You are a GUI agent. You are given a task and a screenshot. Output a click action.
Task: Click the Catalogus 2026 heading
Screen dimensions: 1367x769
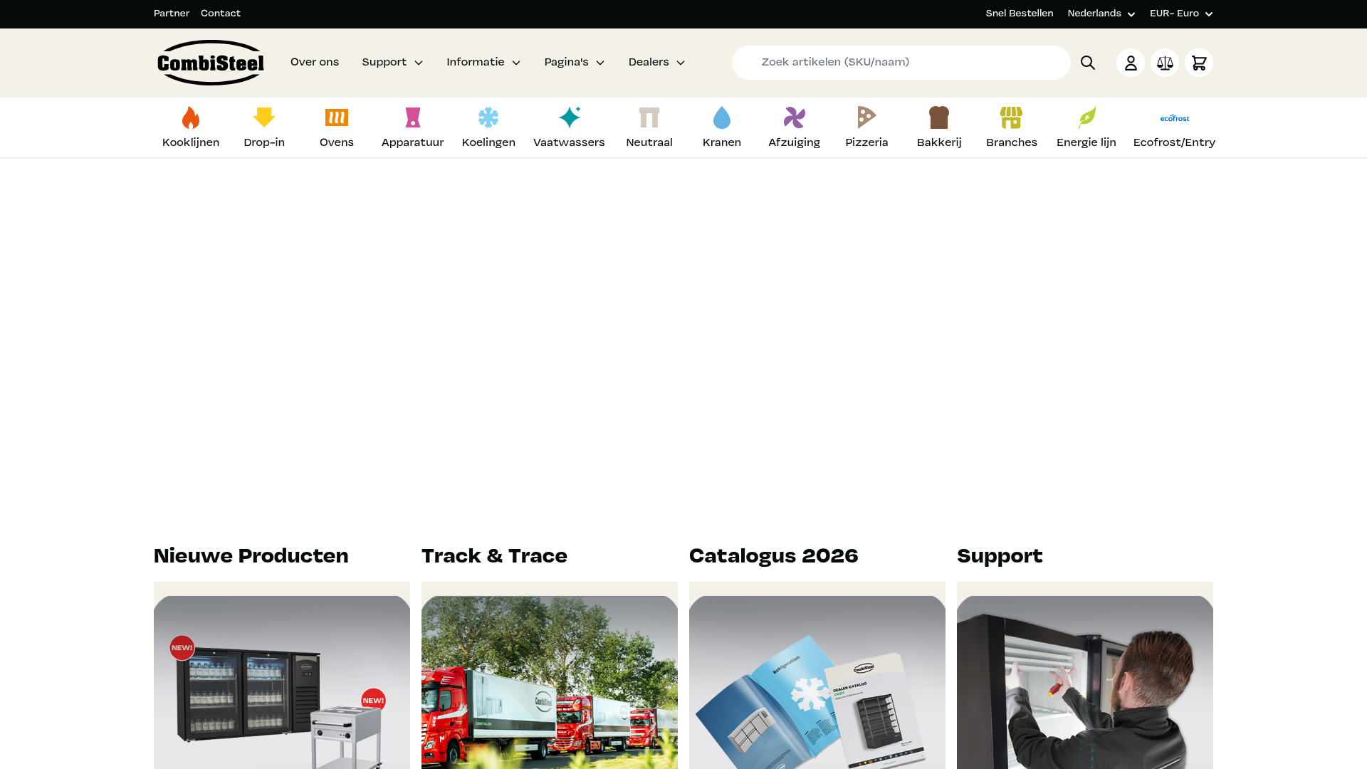click(x=774, y=556)
